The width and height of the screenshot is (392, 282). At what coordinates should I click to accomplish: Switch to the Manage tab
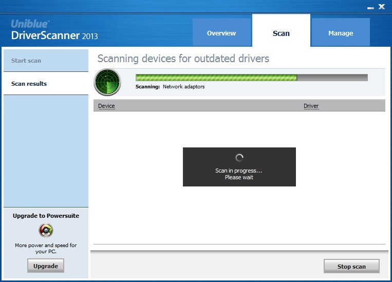coord(341,32)
